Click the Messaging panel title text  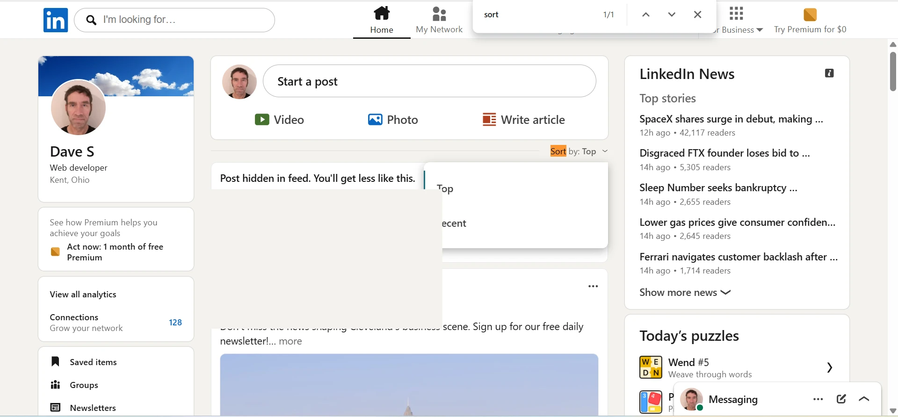click(x=733, y=400)
